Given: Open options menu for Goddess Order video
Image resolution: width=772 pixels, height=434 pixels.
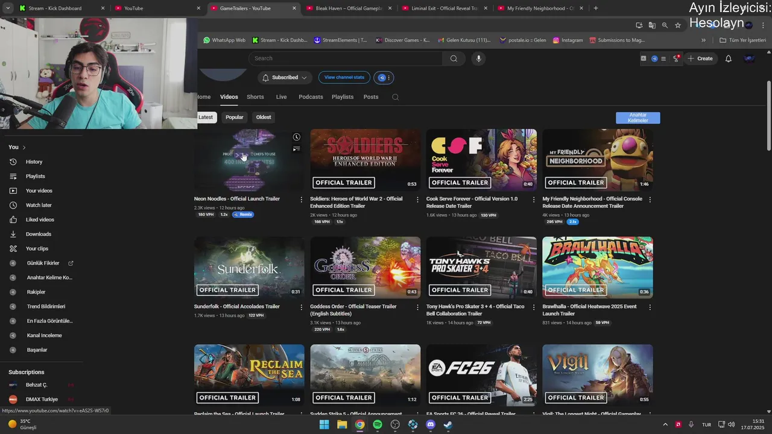Looking at the screenshot, I should pos(417,307).
